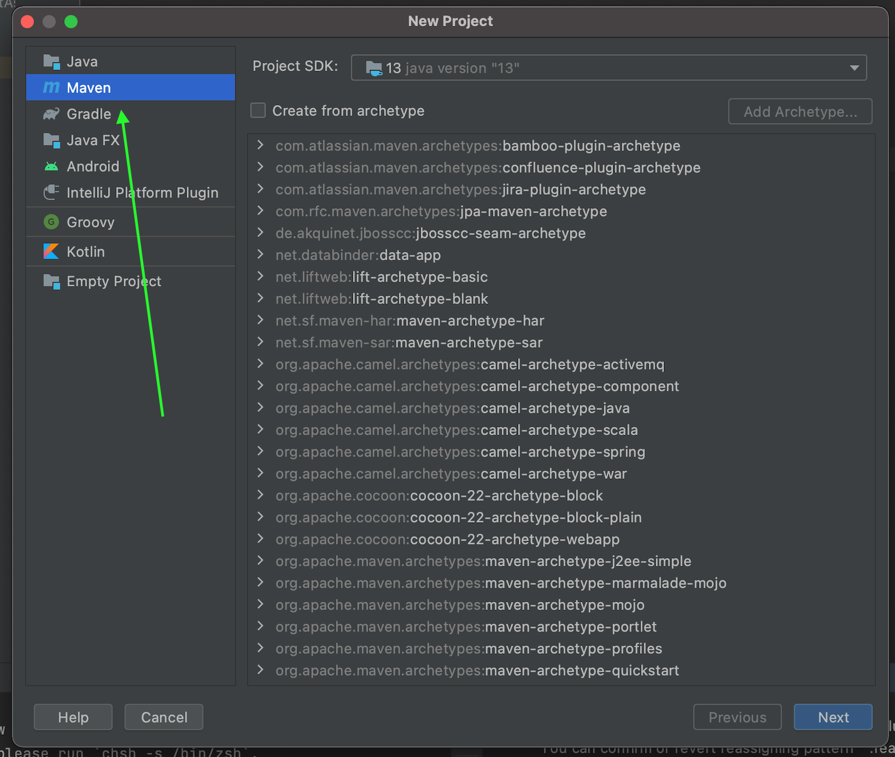Select maven-archetype-marmalade-mojo row
The width and height of the screenshot is (895, 757).
(x=561, y=583)
